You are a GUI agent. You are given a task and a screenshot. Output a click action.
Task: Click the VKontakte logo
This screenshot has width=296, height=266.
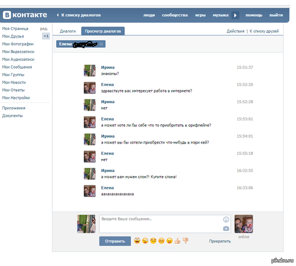click(x=25, y=15)
